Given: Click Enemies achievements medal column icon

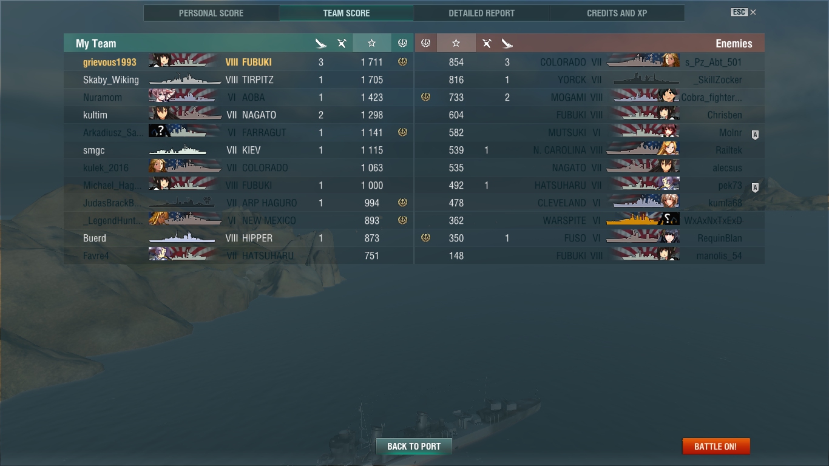Looking at the screenshot, I should (425, 43).
